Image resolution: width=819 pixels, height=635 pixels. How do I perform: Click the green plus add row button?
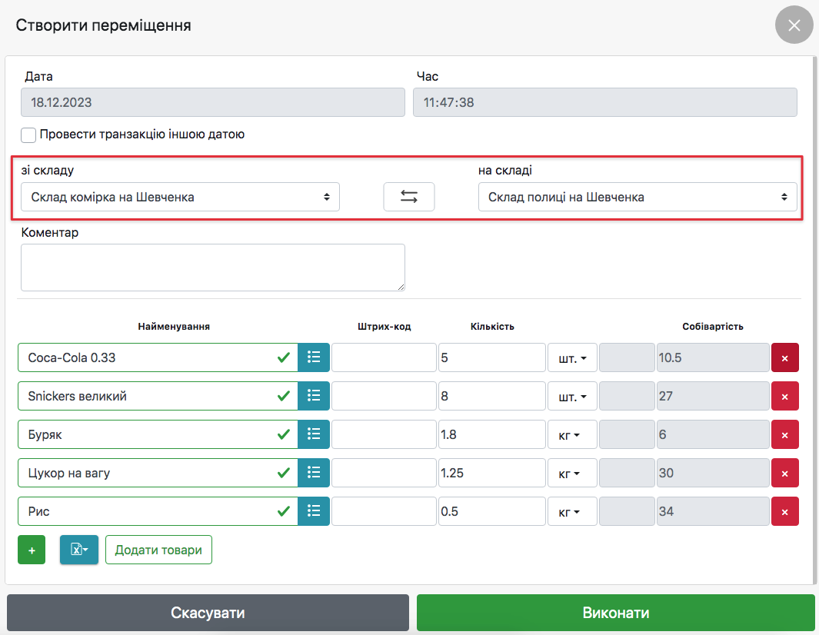click(x=32, y=550)
